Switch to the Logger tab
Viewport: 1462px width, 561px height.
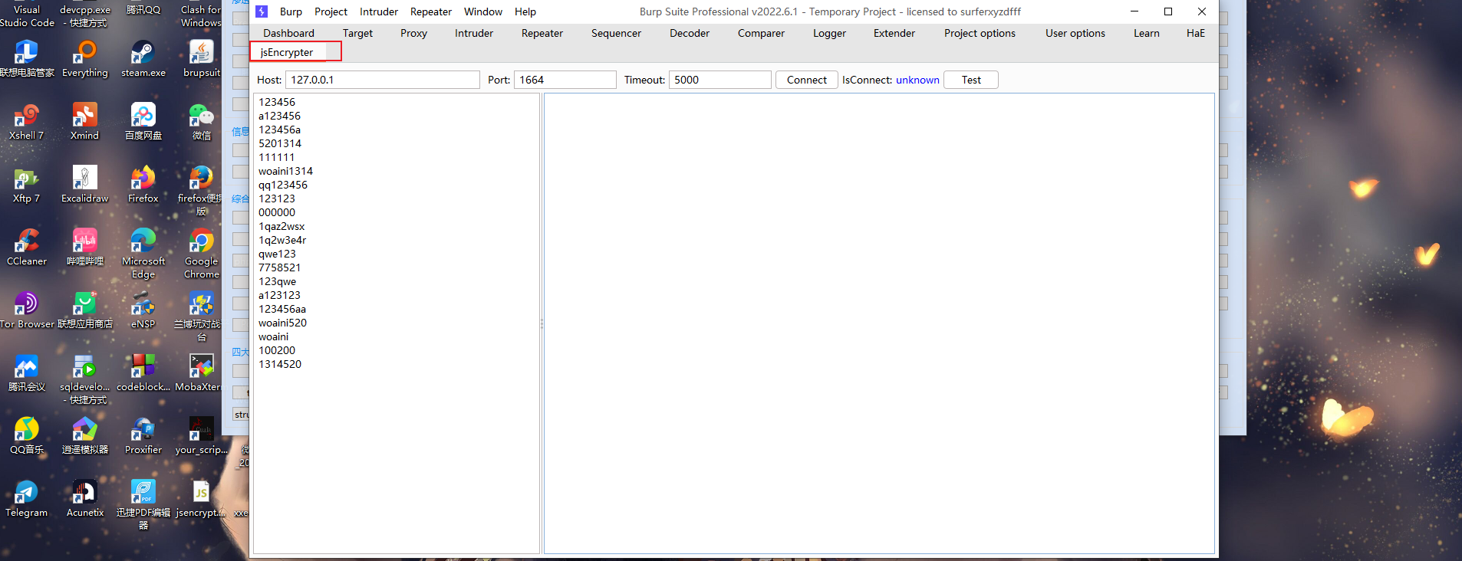click(829, 33)
